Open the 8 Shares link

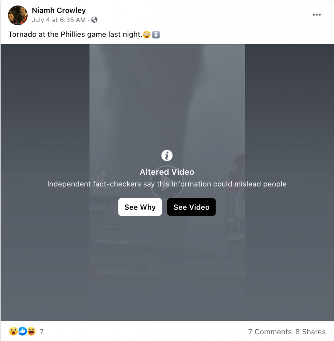310,332
